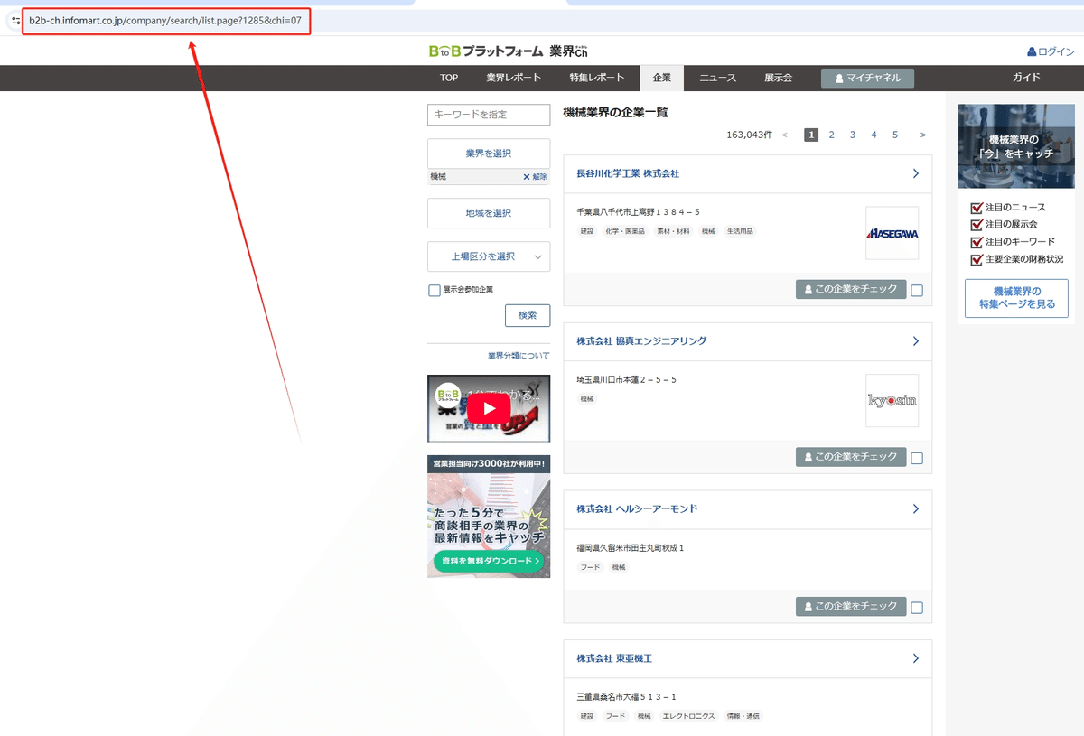1084x736 pixels.
Task: Click the 素材・材料 tag on Hasegawa card
Action: 673,232
